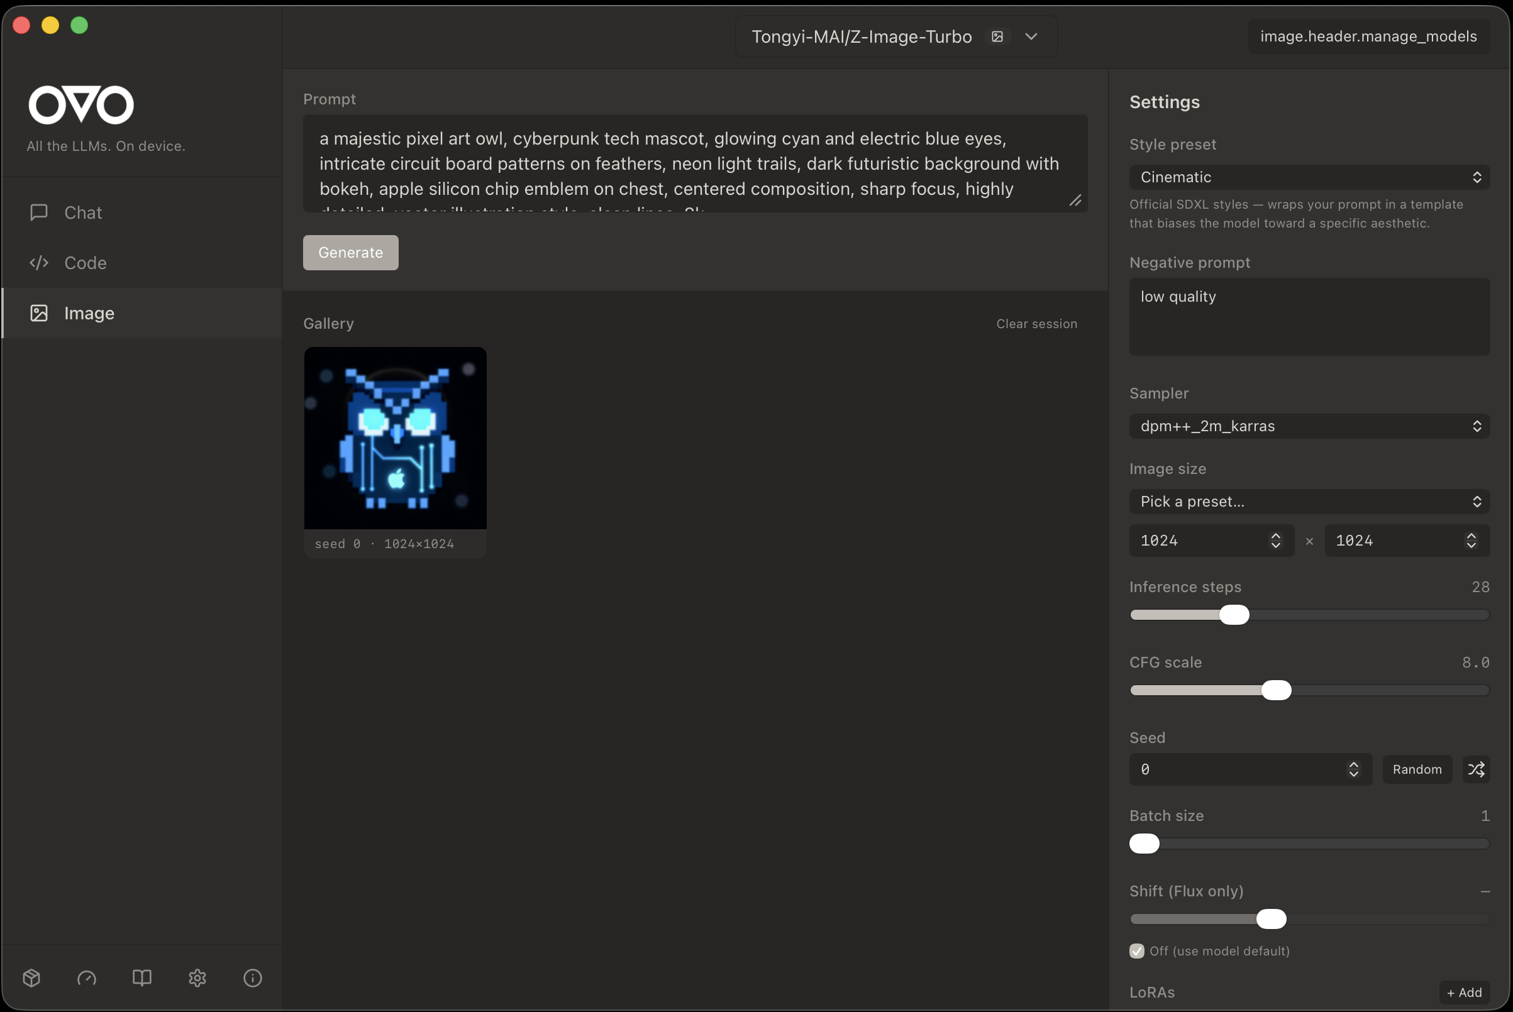Image resolution: width=1513 pixels, height=1012 pixels.
Task: Uncheck Off (use model default) for Shift
Action: [x=1138, y=950]
